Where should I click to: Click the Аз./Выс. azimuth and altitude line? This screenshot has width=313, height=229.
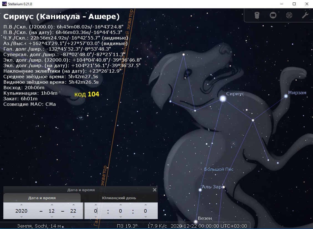[x=65, y=43]
